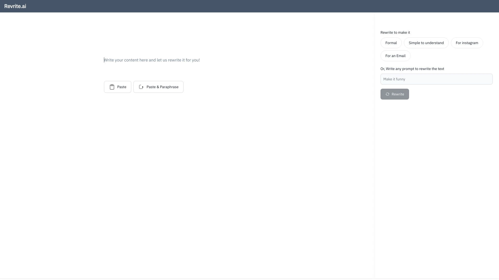This screenshot has height=280, width=499.
Task: Focus the Make it funny prompt field
Action: point(436,79)
